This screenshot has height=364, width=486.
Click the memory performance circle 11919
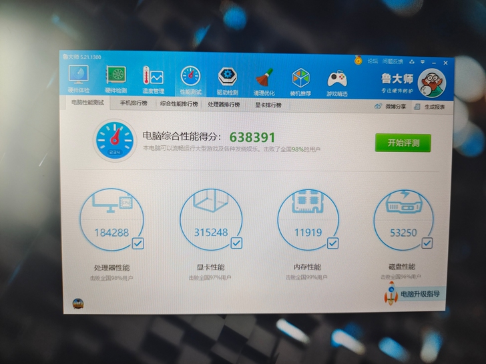point(308,219)
